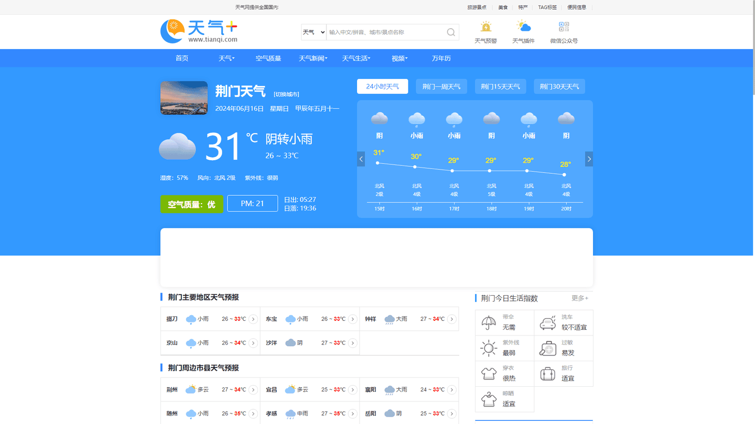The height and width of the screenshot is (424, 755).
Task: Click the rain icon above 17时 forecast
Action: [454, 119]
